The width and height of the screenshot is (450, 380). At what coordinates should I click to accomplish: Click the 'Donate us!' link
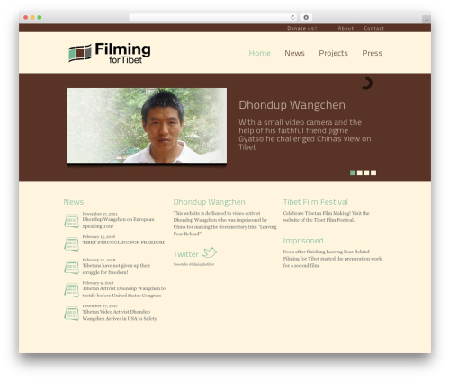click(302, 28)
